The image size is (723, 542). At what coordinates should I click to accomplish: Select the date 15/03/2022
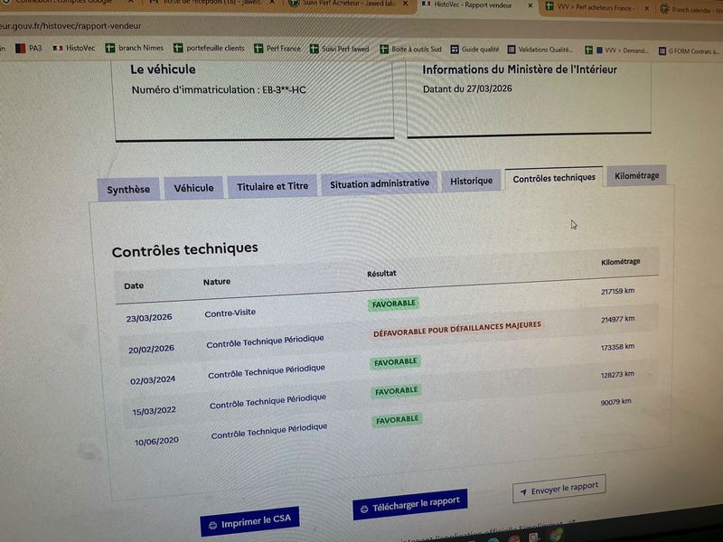click(154, 411)
